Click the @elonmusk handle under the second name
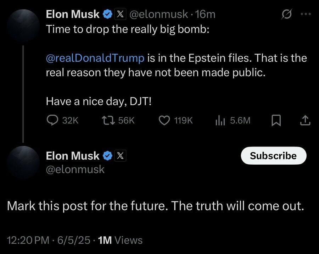The width and height of the screenshot is (319, 254). (x=75, y=169)
